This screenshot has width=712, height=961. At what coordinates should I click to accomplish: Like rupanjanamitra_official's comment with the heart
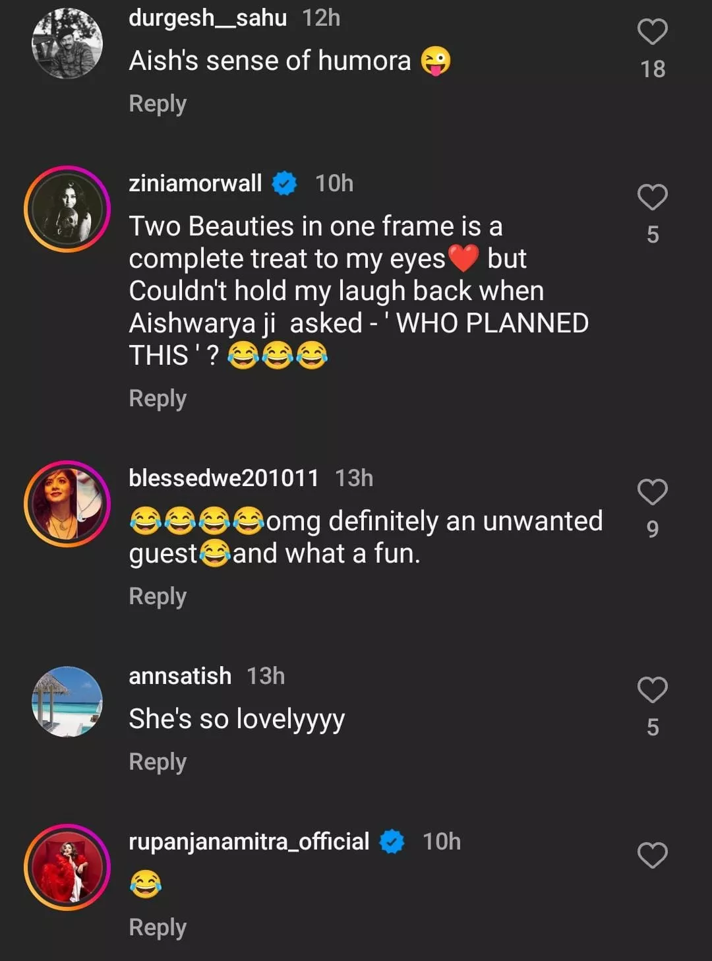click(x=652, y=855)
